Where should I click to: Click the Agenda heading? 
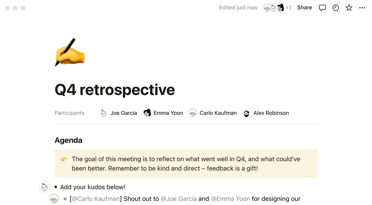tap(69, 141)
